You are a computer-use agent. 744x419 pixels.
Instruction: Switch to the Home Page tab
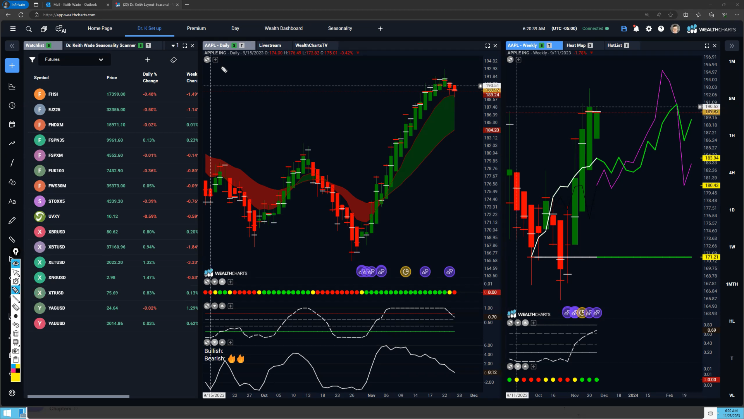(x=100, y=28)
